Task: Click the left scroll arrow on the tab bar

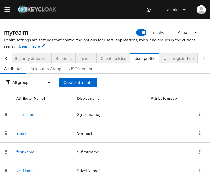Action: 6,58
